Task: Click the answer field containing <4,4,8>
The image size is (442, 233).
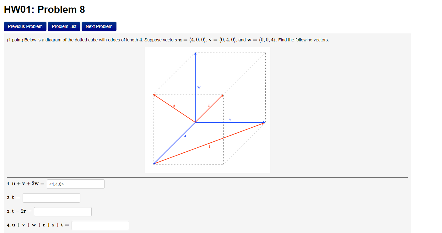Action: [75, 184]
